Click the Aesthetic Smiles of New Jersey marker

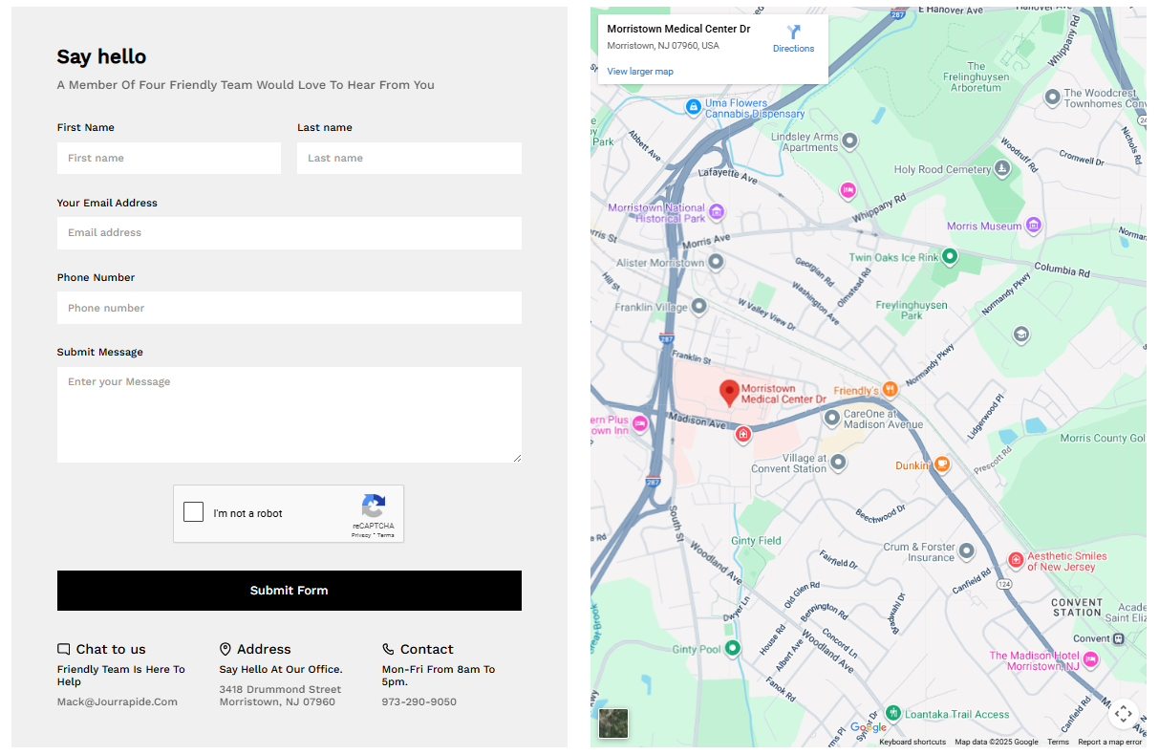[x=1016, y=560]
